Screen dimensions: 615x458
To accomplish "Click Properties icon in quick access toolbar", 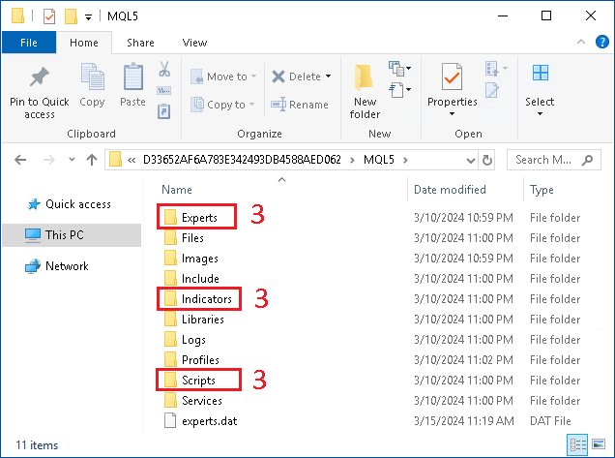I will tap(49, 16).
